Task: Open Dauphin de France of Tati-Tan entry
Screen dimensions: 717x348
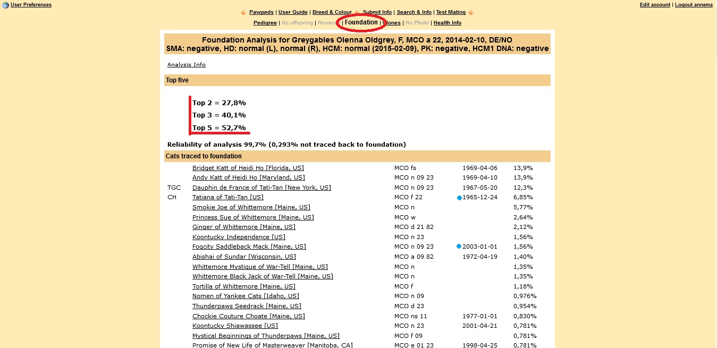Action: tap(262, 188)
